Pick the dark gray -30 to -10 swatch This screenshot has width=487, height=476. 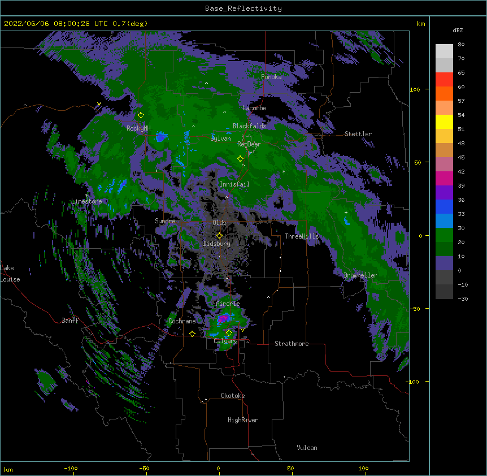[444, 292]
